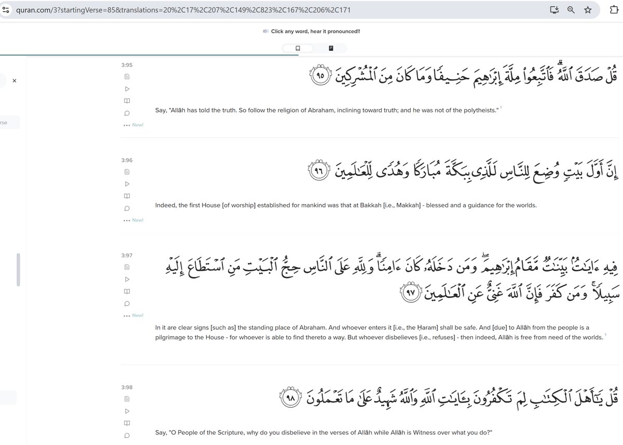Click the speaker icon beside the pronunciation tip

pyautogui.click(x=265, y=32)
